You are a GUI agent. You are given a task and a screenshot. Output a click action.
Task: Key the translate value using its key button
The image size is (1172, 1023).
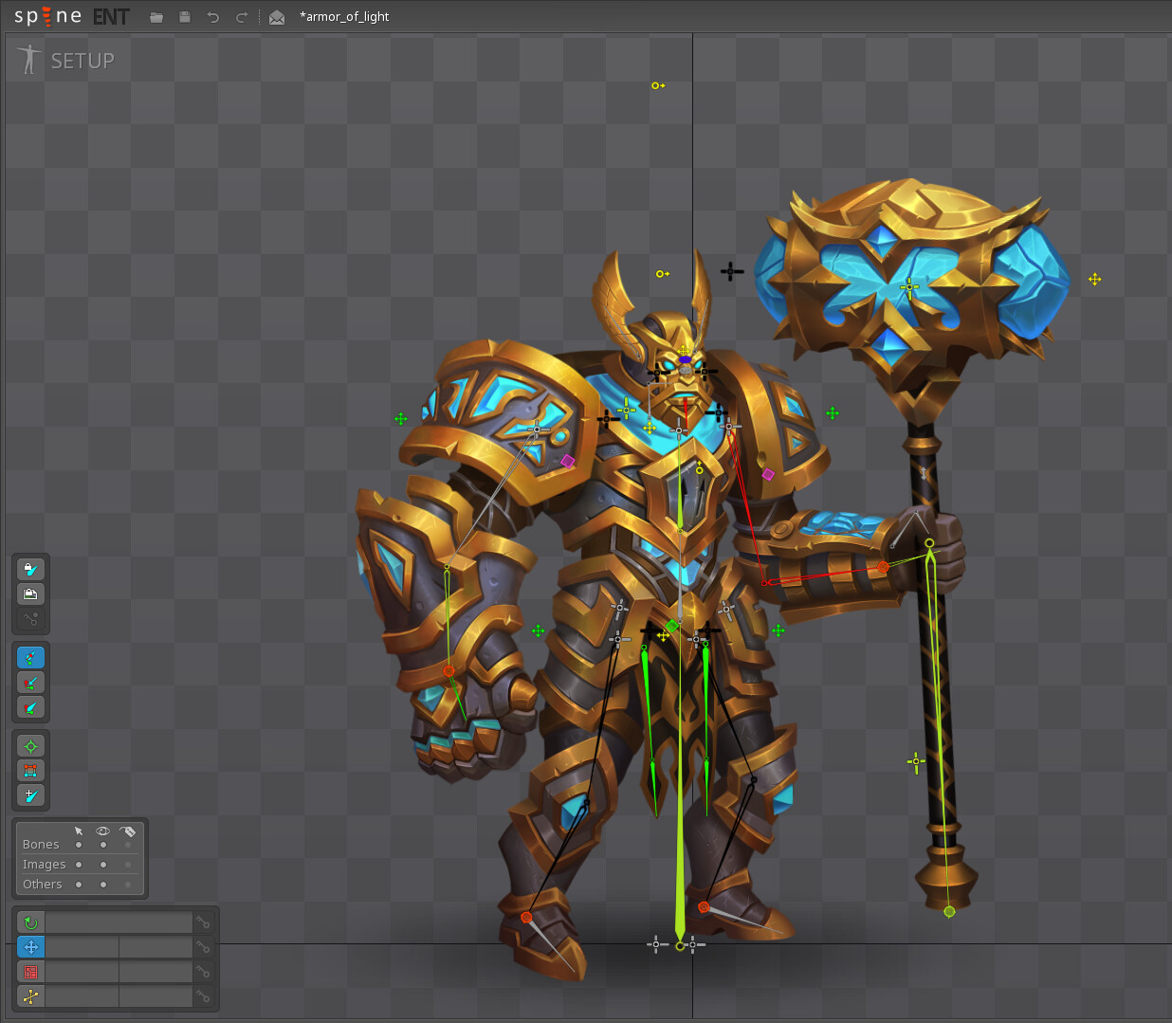[x=202, y=946]
